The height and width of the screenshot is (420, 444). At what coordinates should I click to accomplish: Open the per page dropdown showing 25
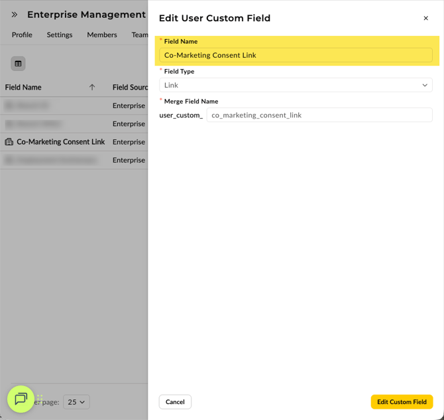coord(76,402)
